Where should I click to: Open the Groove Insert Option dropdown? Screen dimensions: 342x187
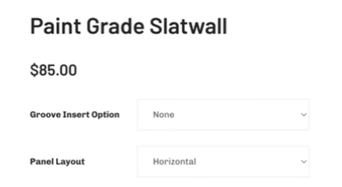223,115
